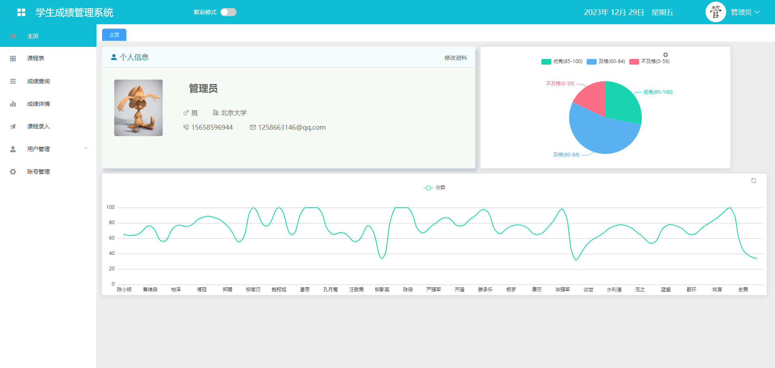Toggle 及格(60-84) legend entry
The image size is (775, 368).
point(606,61)
